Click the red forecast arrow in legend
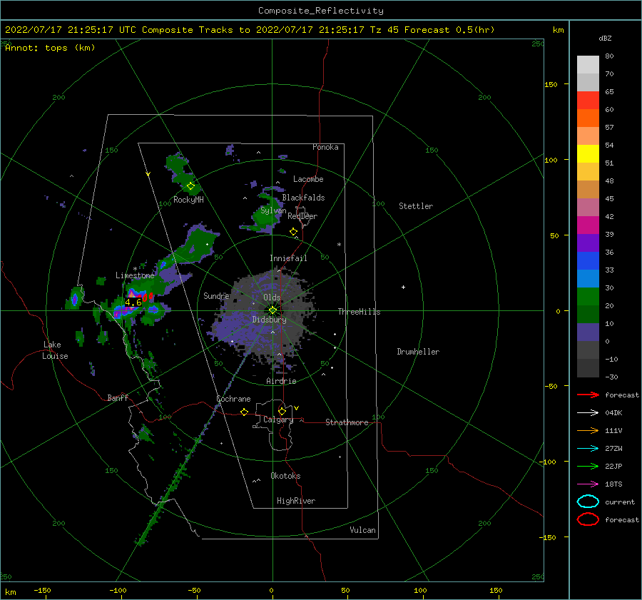The height and width of the screenshot is (600, 642). [x=588, y=395]
